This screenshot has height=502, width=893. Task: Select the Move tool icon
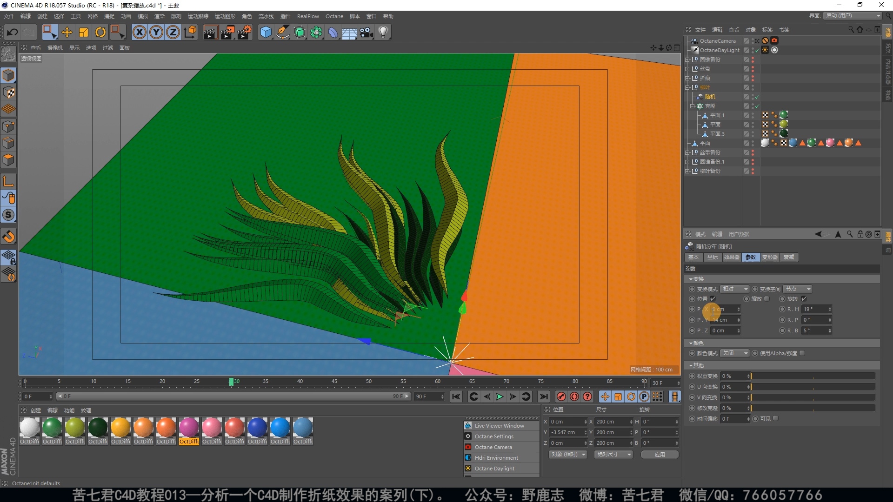tap(67, 32)
